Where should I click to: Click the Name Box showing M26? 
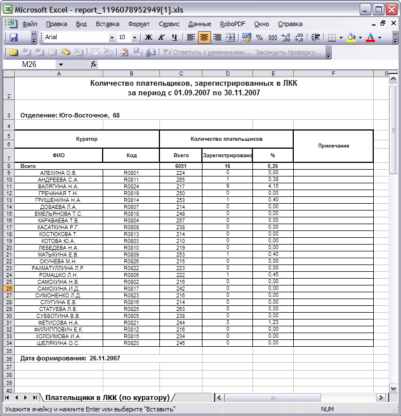[29, 65]
